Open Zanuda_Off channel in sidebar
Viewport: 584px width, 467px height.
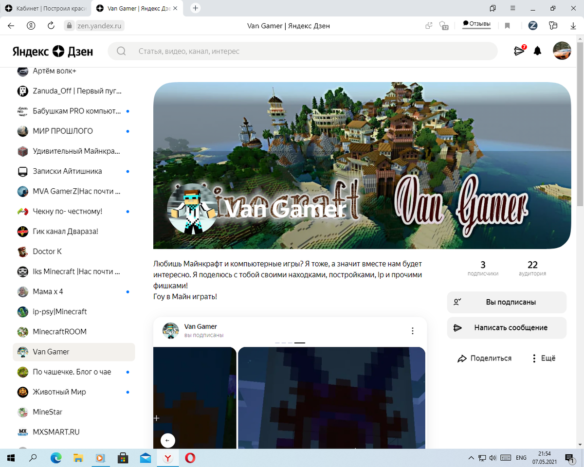coord(73,91)
